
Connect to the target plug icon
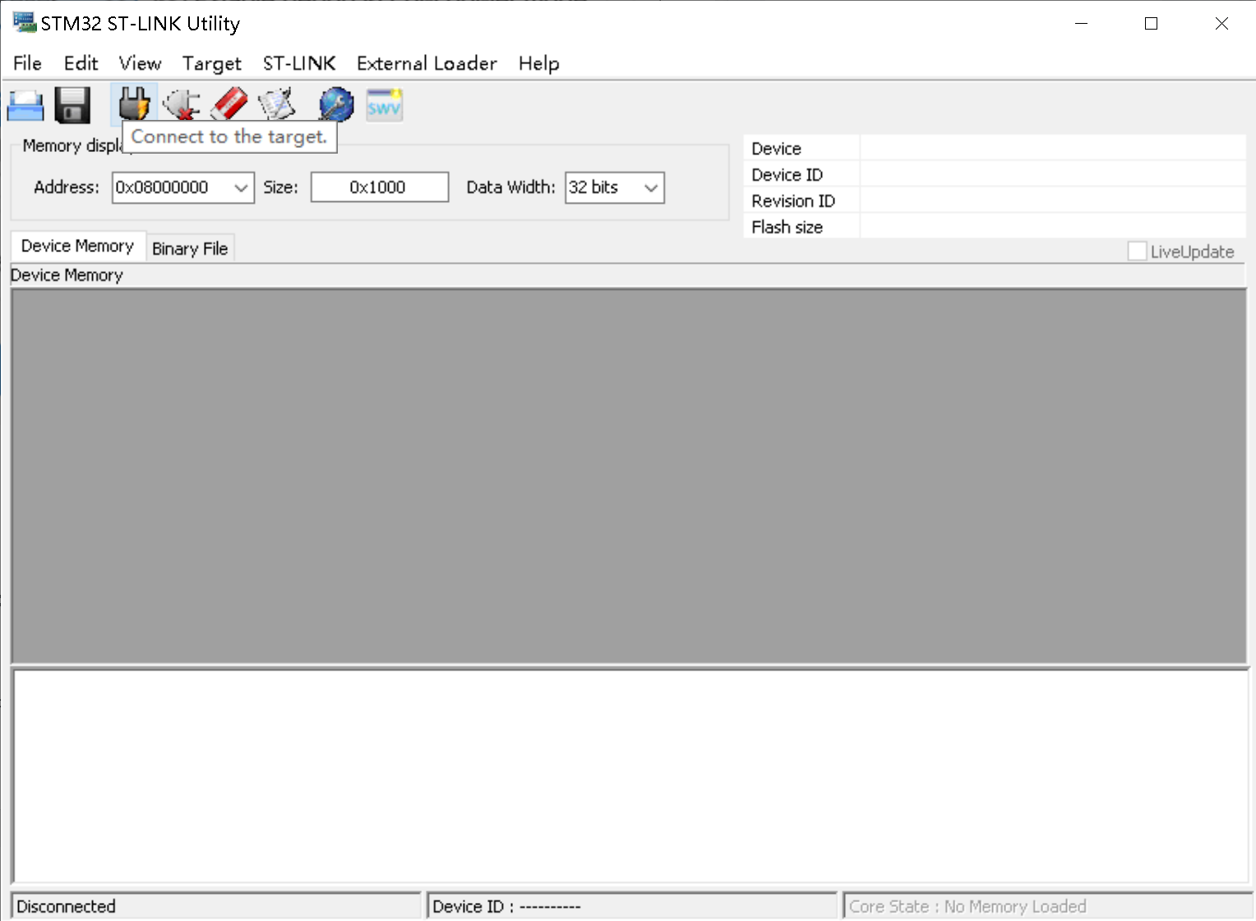(134, 104)
